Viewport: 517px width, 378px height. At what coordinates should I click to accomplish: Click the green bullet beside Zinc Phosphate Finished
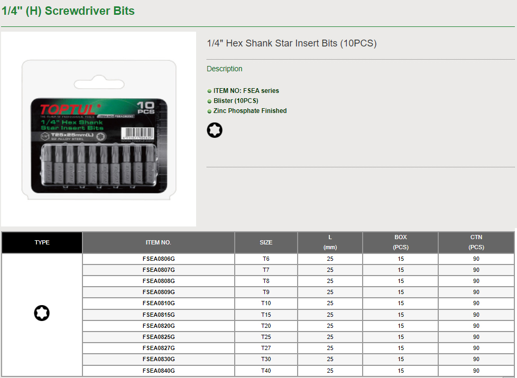(x=209, y=111)
